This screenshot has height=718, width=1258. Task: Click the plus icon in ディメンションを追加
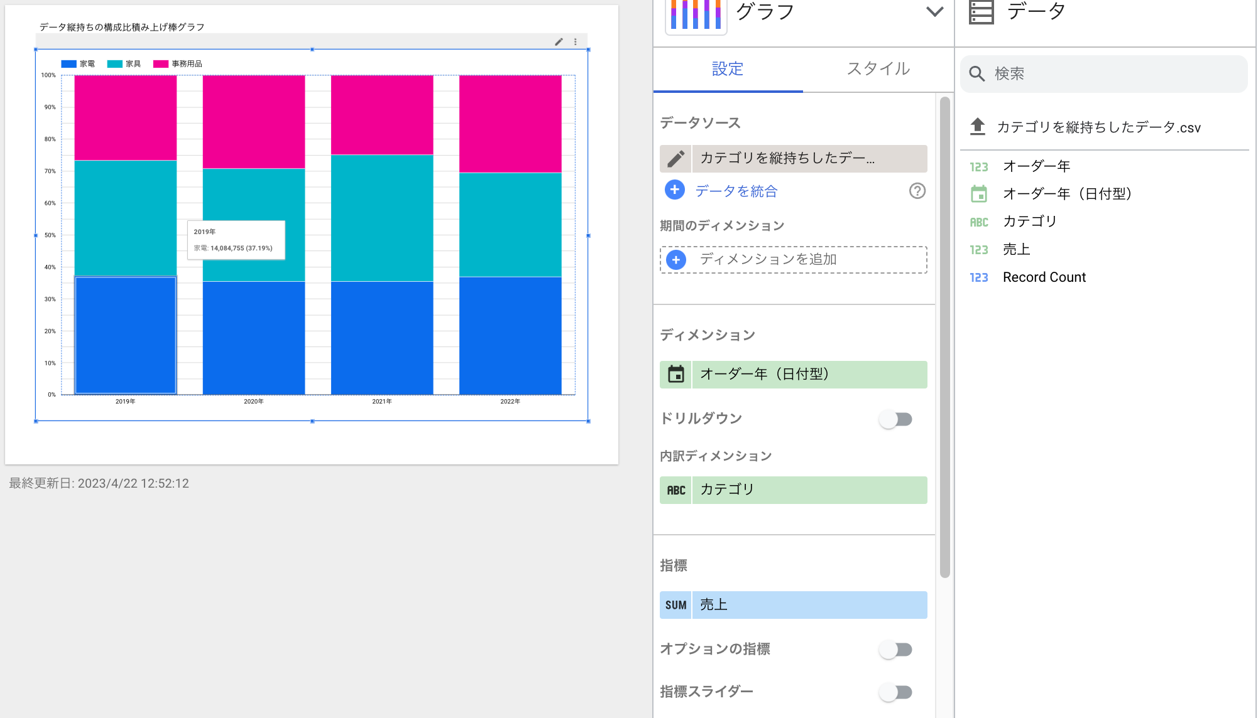[676, 260]
